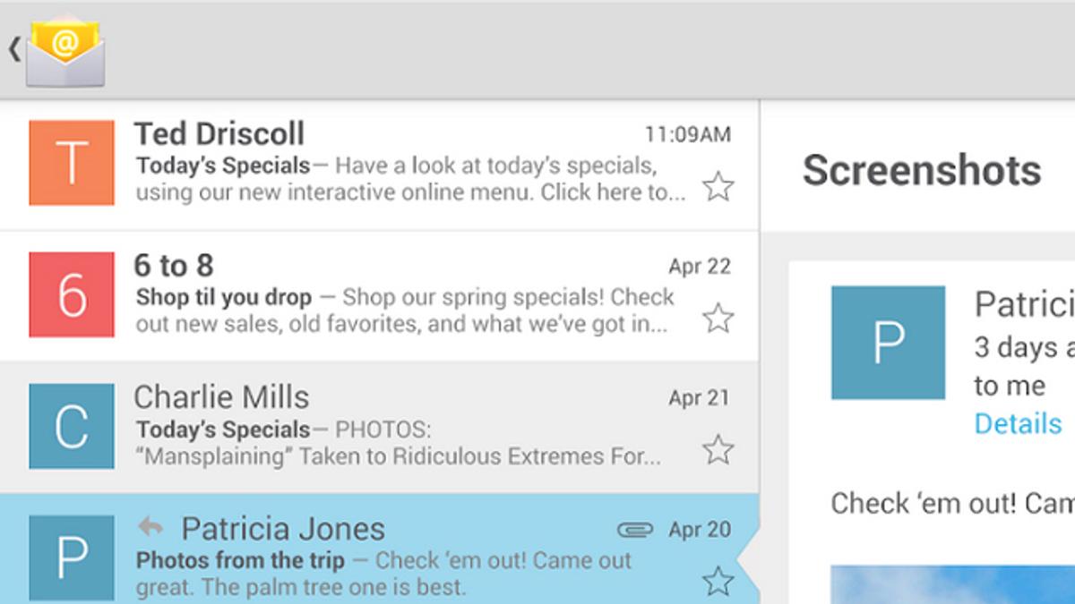Viewport: 1075px width, 604px height.
Task: Expand message Details link
Action: pyautogui.click(x=1018, y=423)
